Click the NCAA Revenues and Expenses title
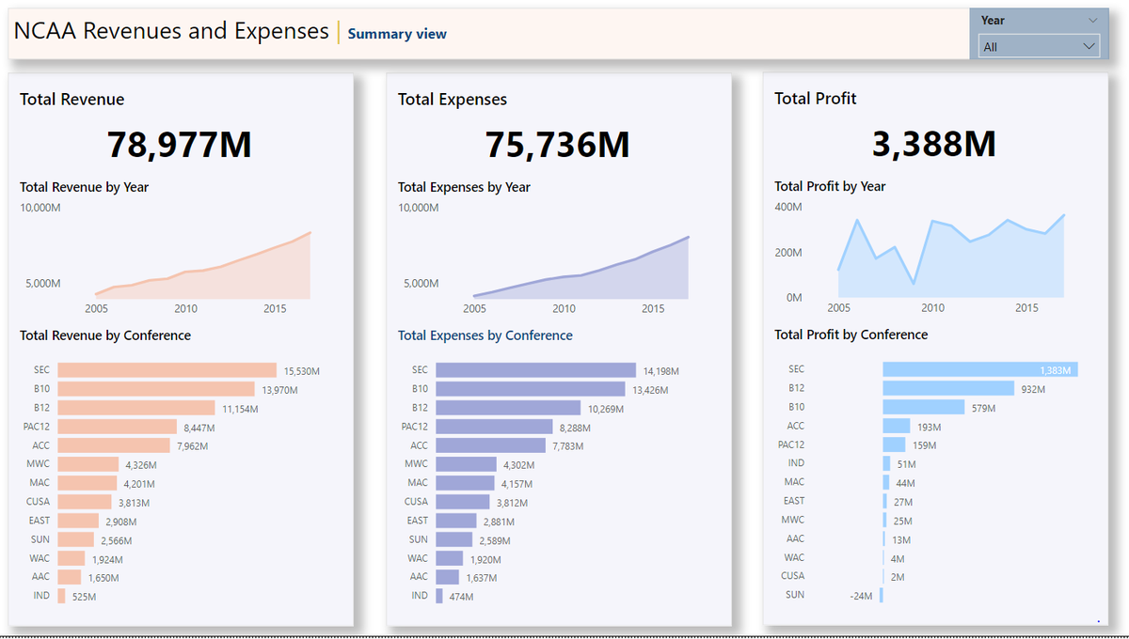 (169, 31)
